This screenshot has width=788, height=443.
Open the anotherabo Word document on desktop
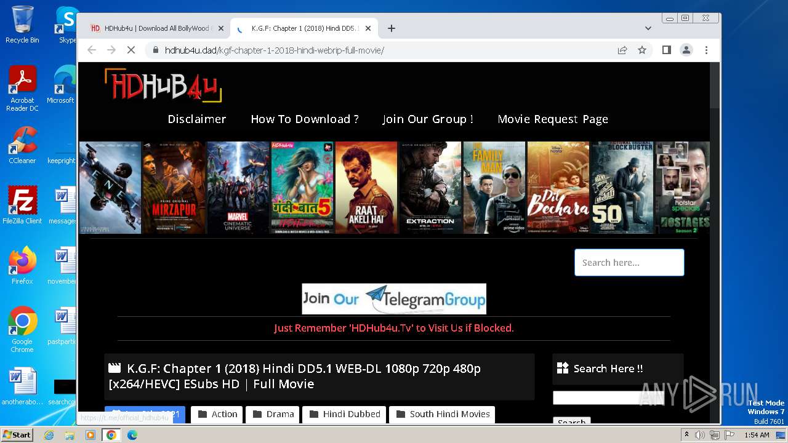(x=22, y=387)
